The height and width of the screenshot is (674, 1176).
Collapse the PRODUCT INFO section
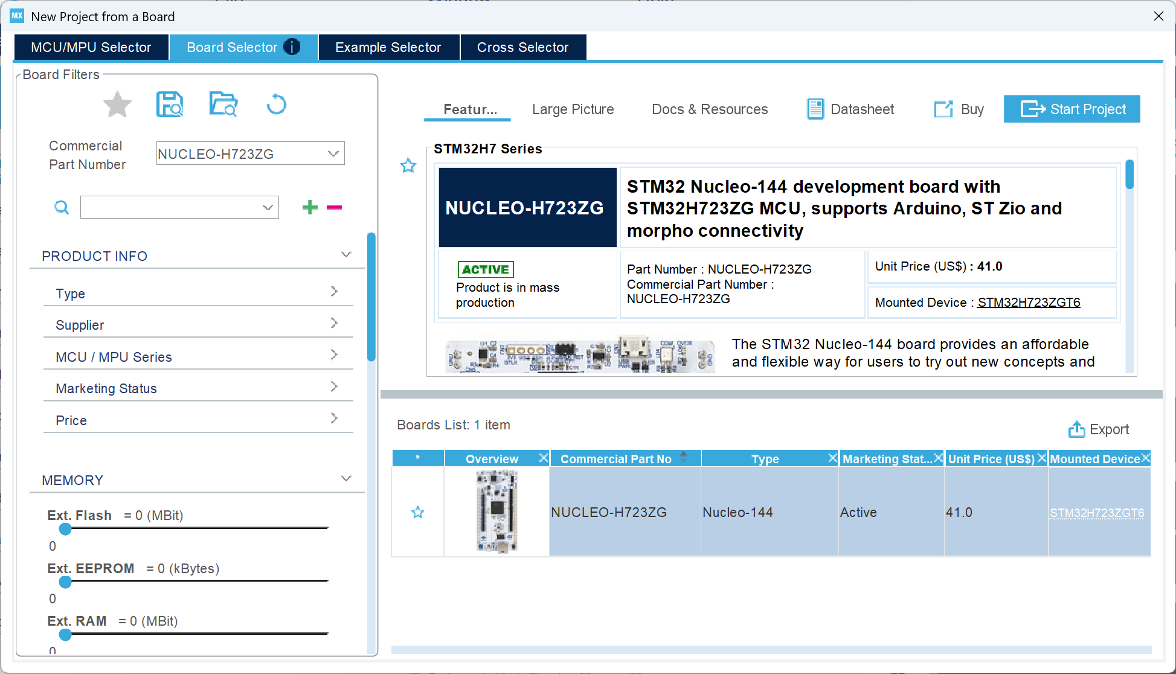[x=346, y=254]
